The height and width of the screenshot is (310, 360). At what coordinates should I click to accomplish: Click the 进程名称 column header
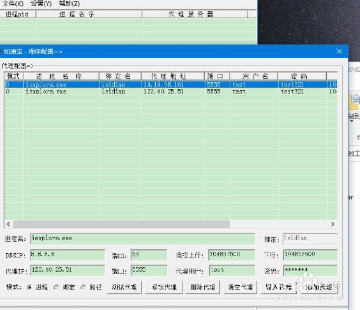click(61, 76)
